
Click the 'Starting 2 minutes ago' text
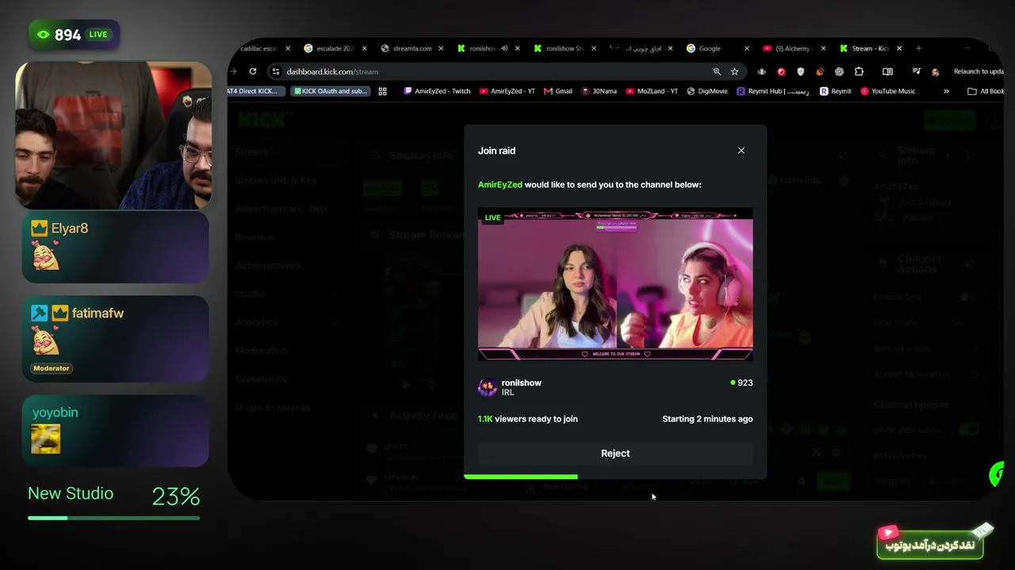pos(707,419)
